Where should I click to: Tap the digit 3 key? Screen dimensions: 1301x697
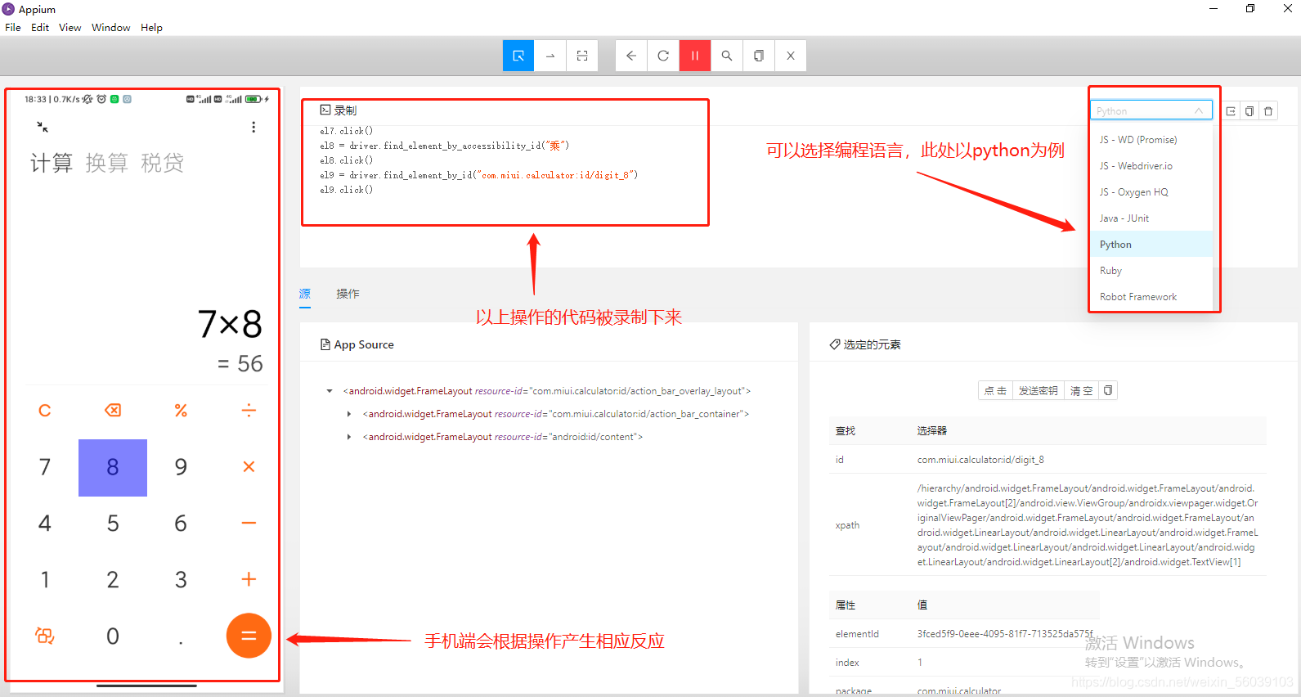181,580
